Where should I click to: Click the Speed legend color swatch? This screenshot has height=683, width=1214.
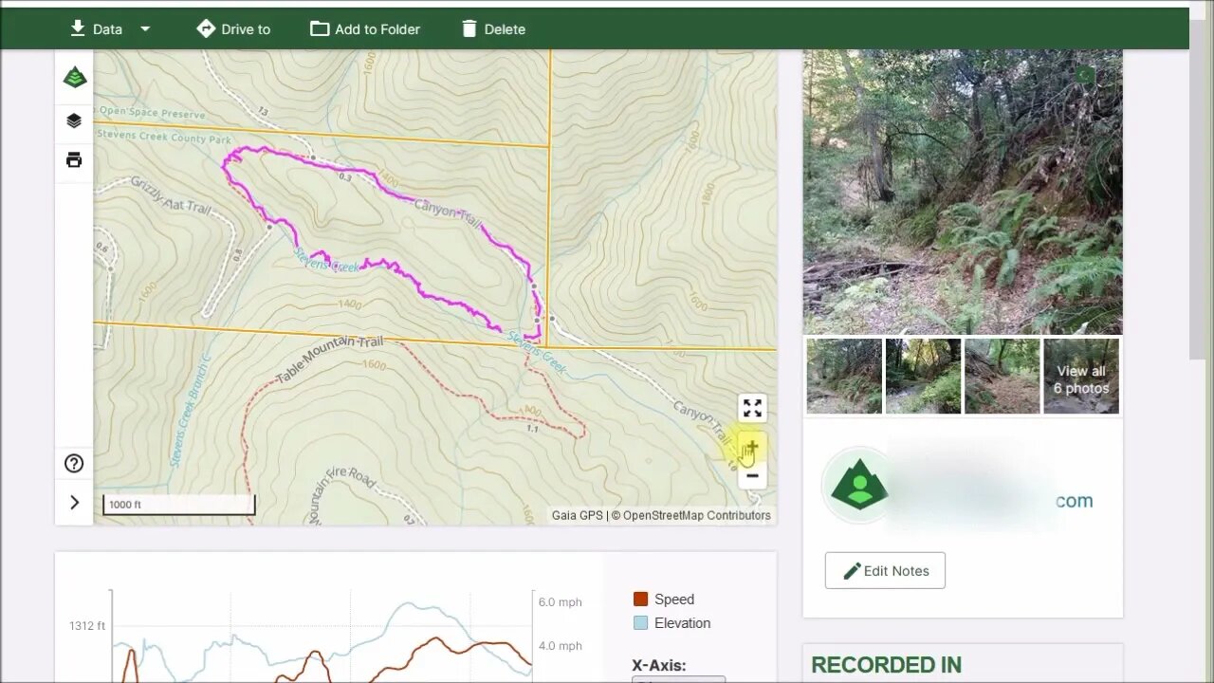coord(640,599)
